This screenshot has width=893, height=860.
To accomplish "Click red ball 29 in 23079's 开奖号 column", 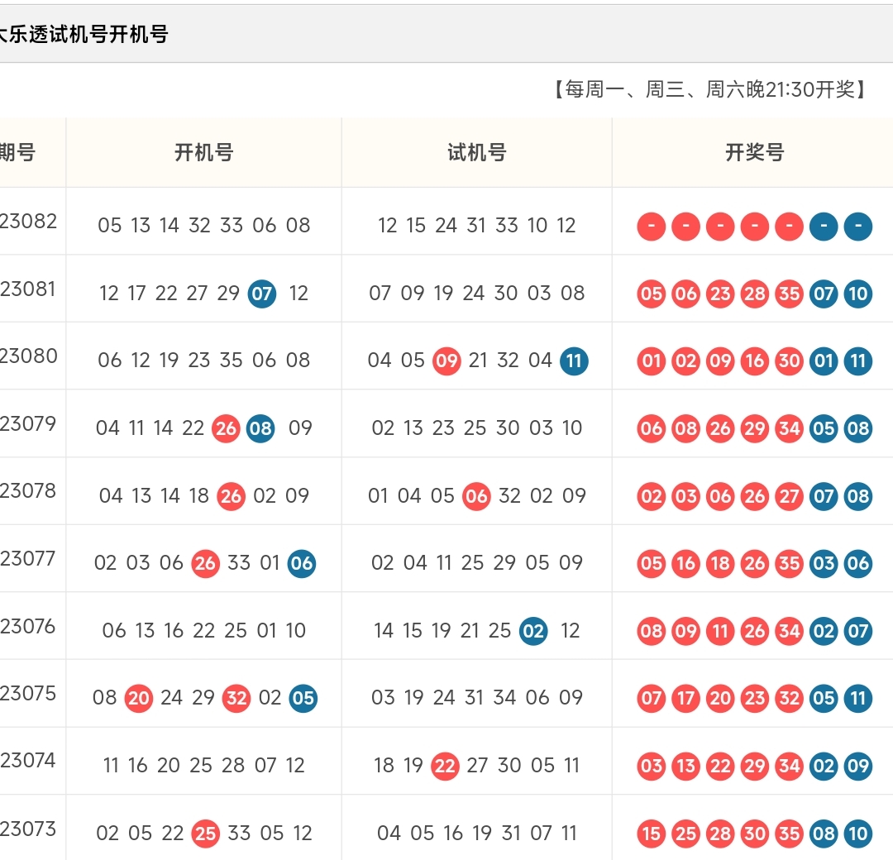I will tap(755, 428).
